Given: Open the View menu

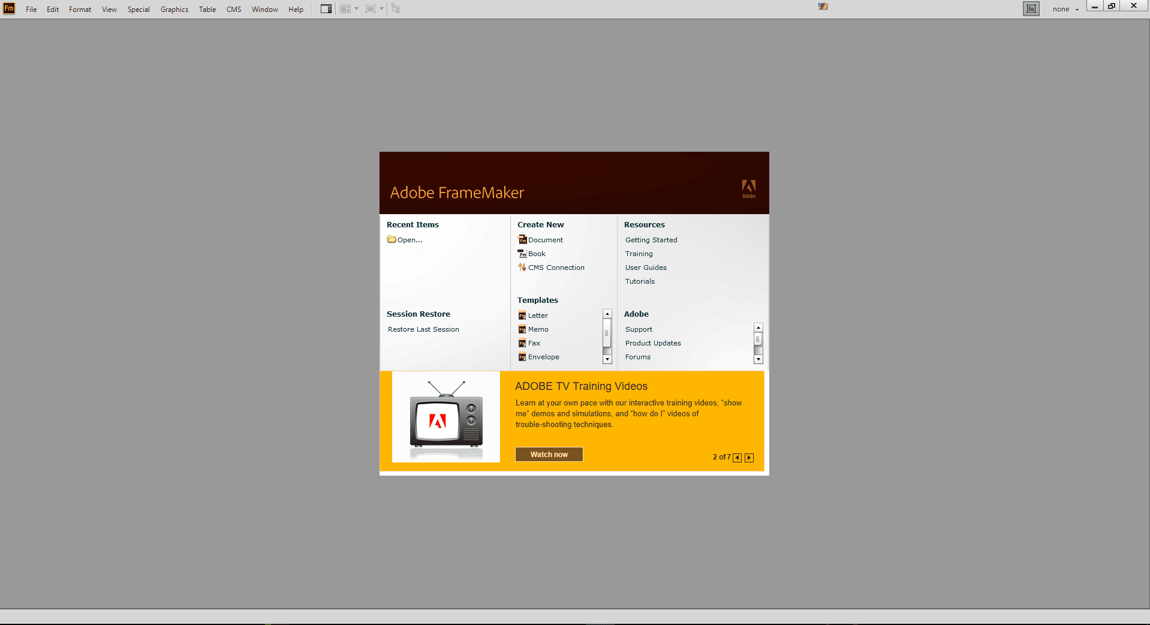Looking at the screenshot, I should (x=109, y=9).
